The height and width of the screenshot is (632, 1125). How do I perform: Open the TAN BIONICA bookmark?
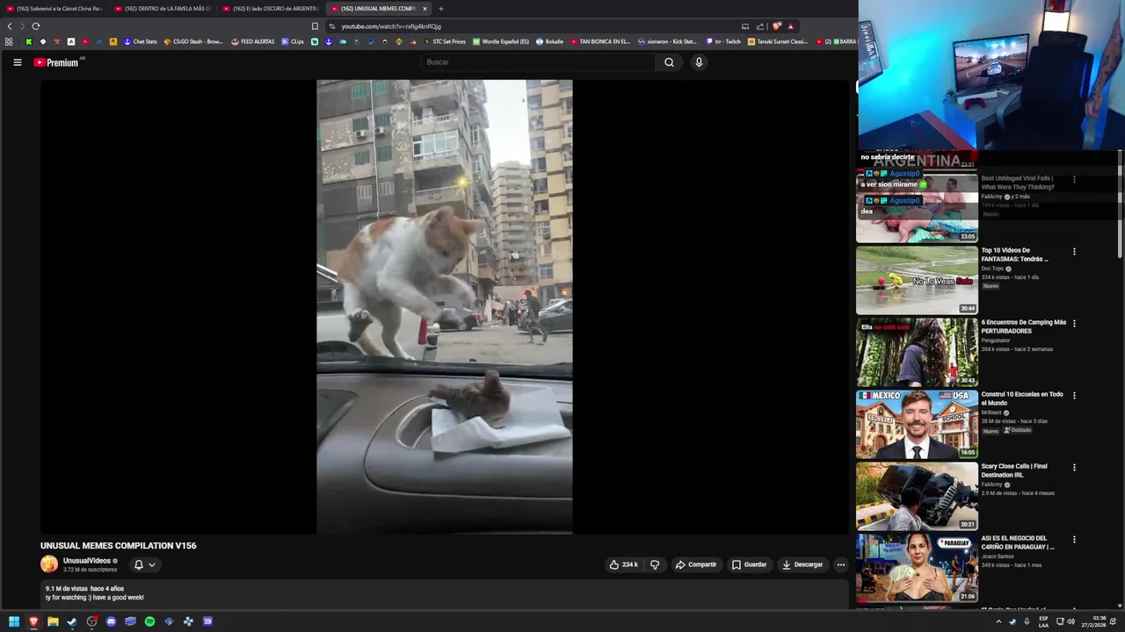coord(600,41)
